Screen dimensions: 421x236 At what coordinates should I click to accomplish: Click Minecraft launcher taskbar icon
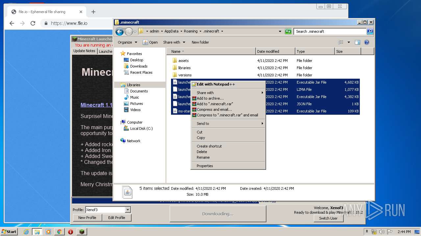pos(82,232)
